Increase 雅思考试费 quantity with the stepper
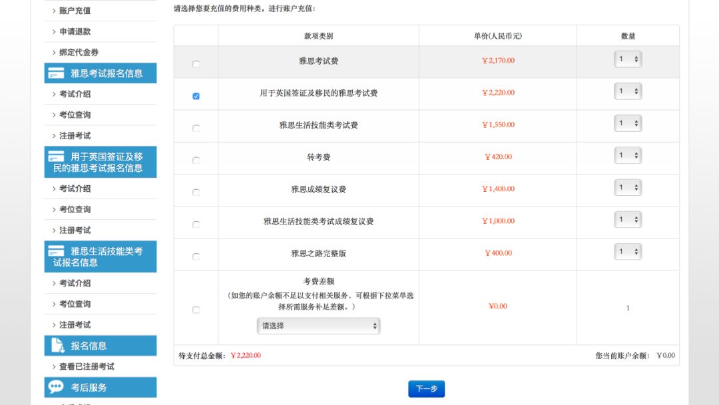 click(636, 56)
